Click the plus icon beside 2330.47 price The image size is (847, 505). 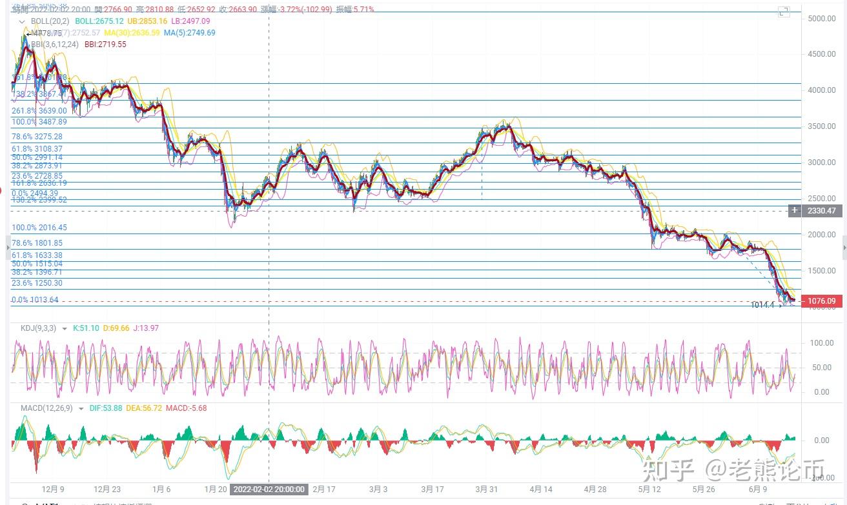[795, 211]
